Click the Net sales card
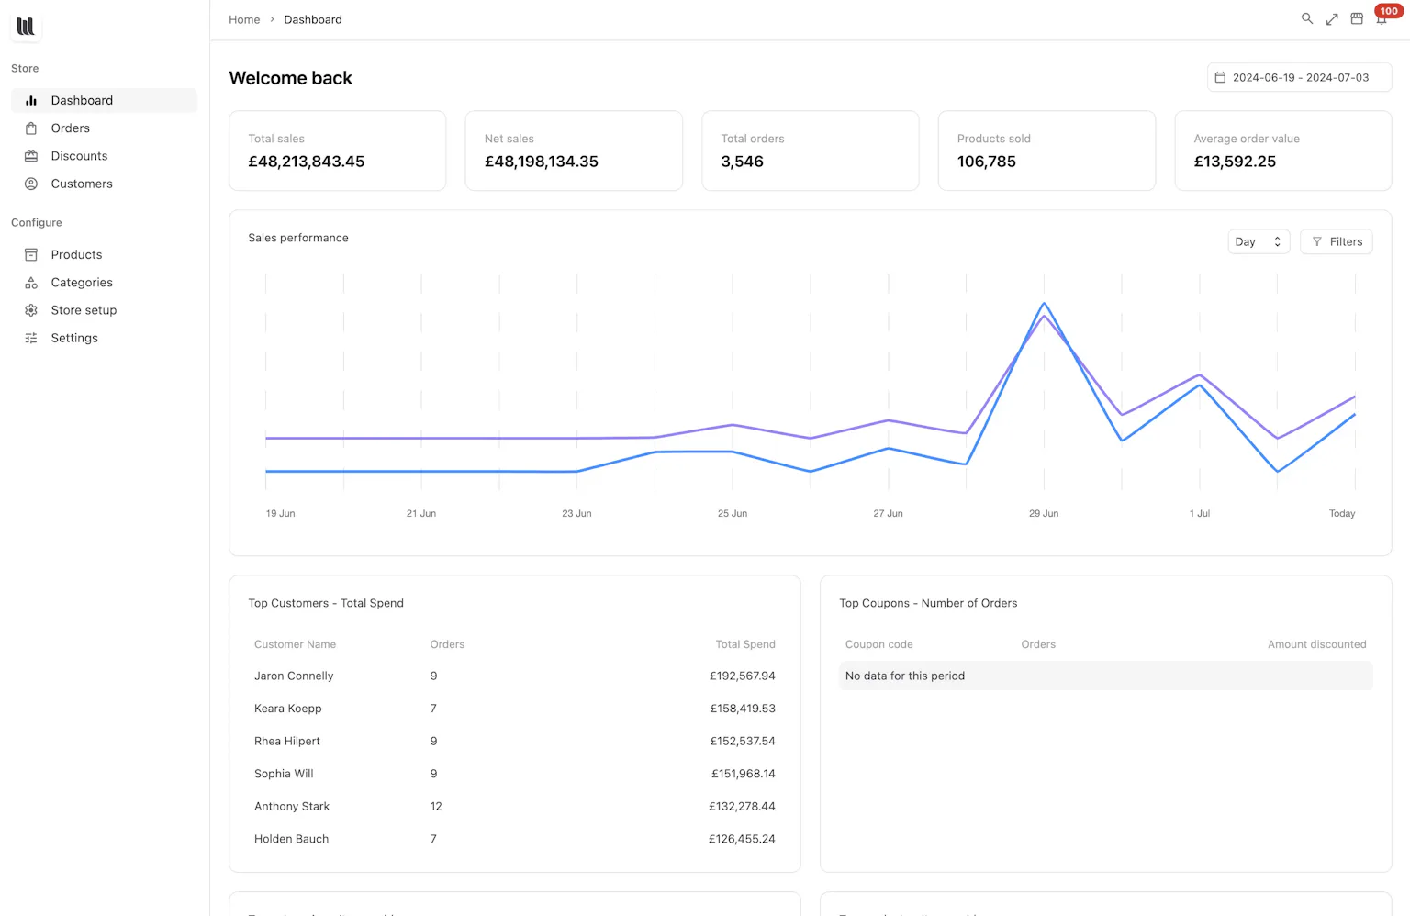The width and height of the screenshot is (1410, 916). (x=574, y=151)
